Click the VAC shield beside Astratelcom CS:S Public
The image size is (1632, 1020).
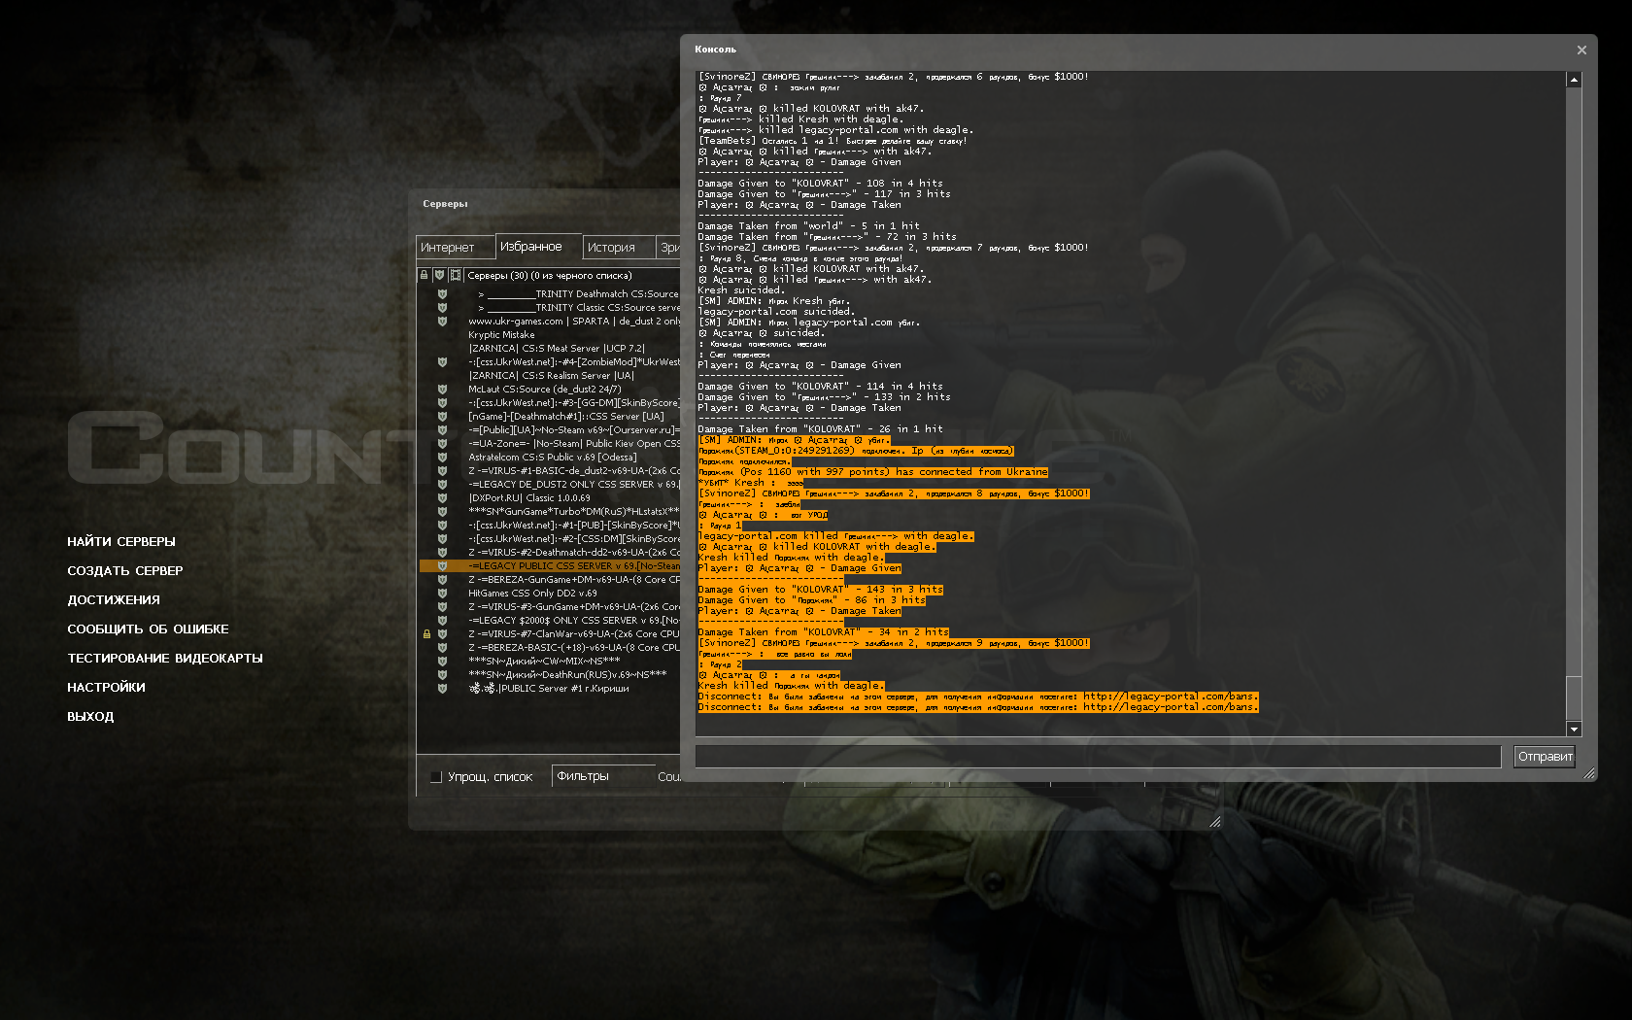click(x=442, y=458)
